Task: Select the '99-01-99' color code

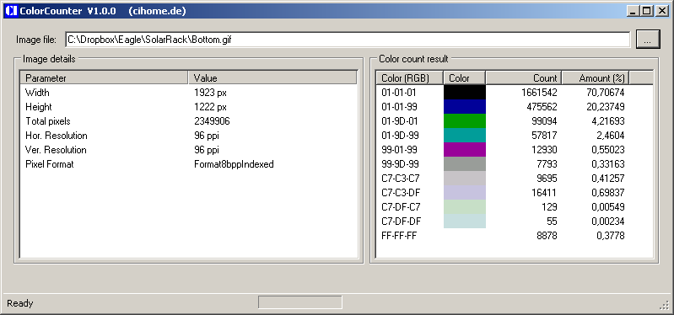Action: 399,150
